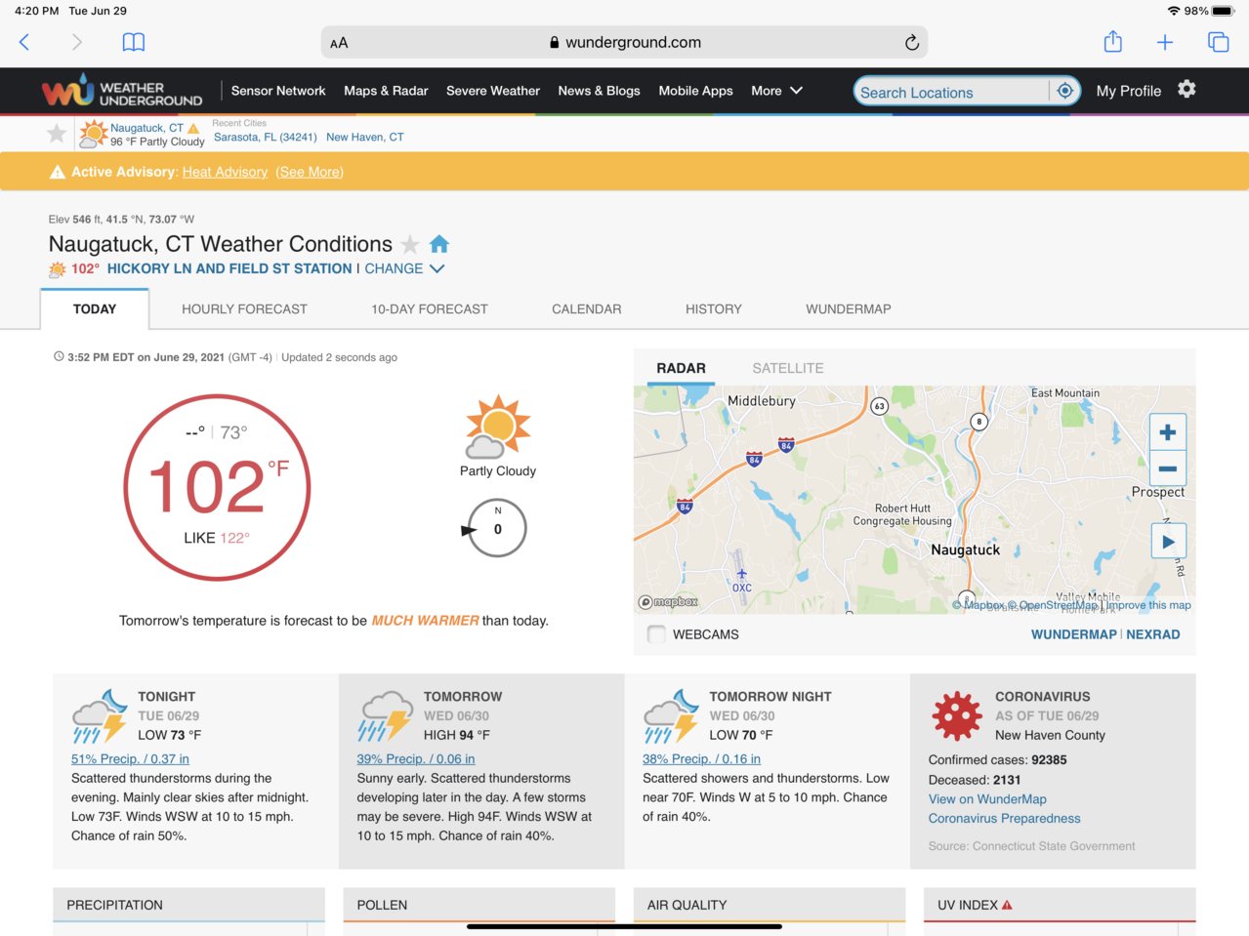Click 38% Precip tomorrow night link
The width and height of the screenshot is (1249, 936).
[x=701, y=759]
